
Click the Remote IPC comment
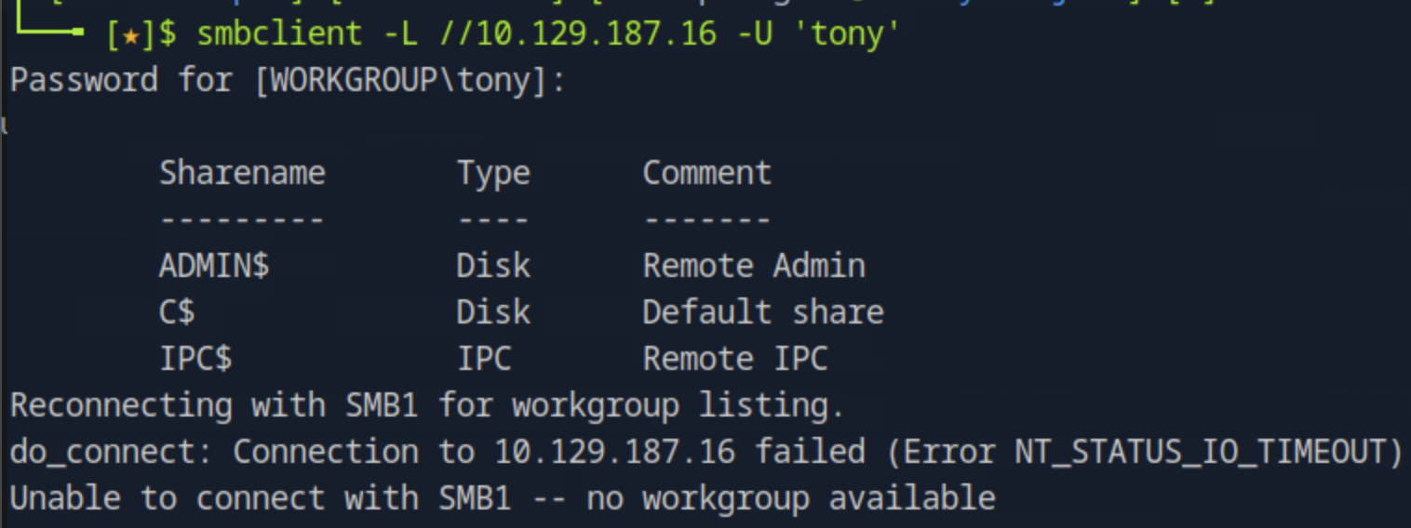click(x=734, y=359)
